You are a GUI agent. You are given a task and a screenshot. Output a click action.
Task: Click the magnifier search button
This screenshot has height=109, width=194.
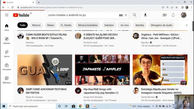[x=135, y=15]
